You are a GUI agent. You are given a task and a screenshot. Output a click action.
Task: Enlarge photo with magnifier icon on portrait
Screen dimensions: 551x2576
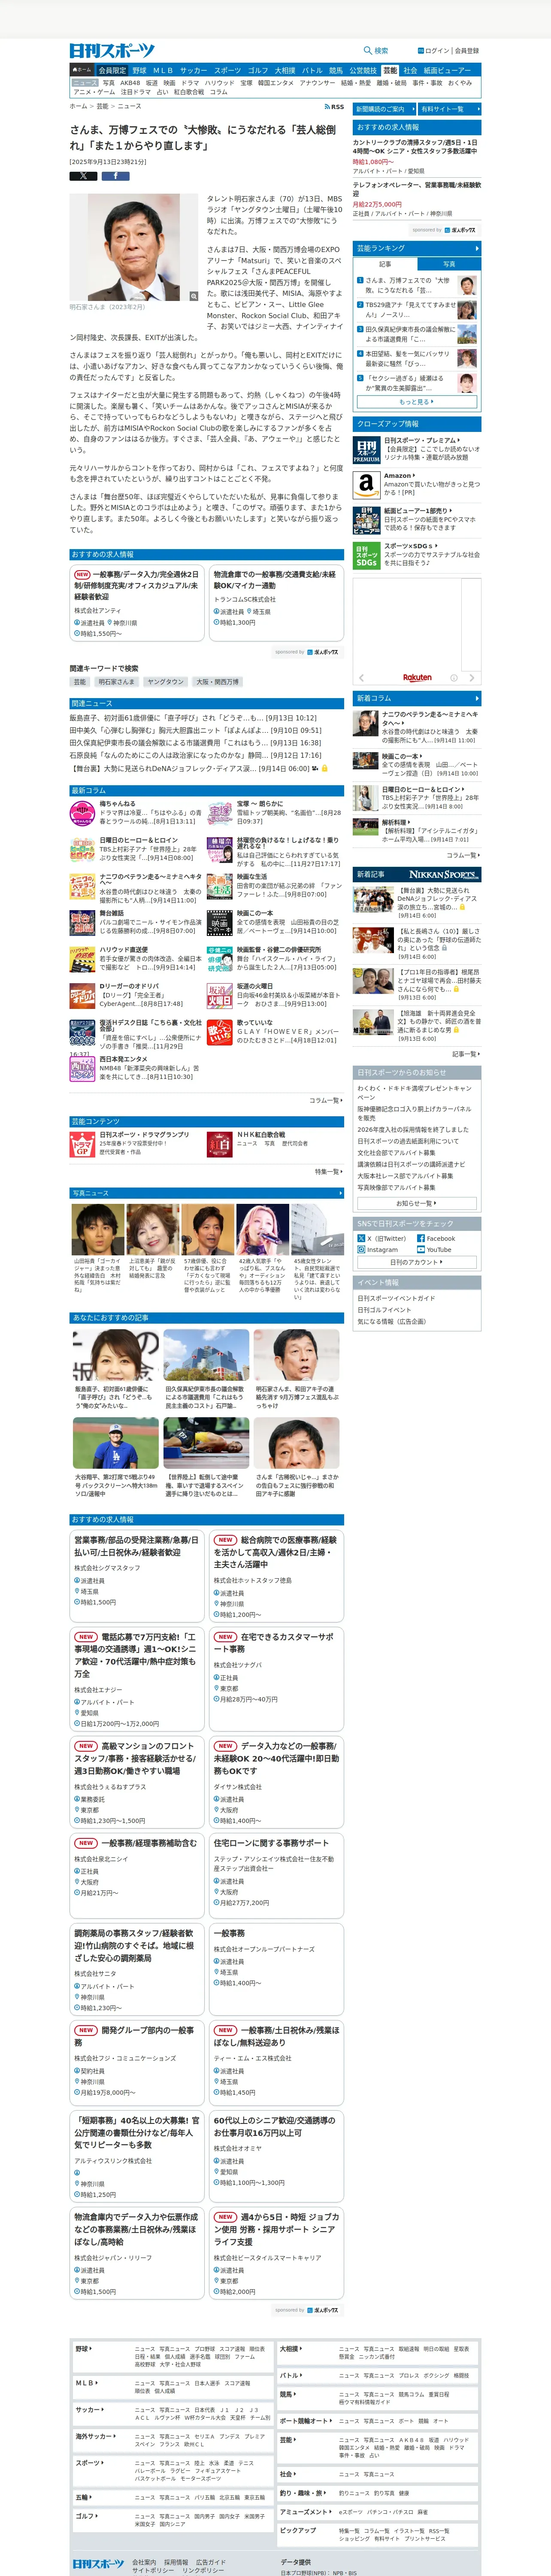click(194, 296)
